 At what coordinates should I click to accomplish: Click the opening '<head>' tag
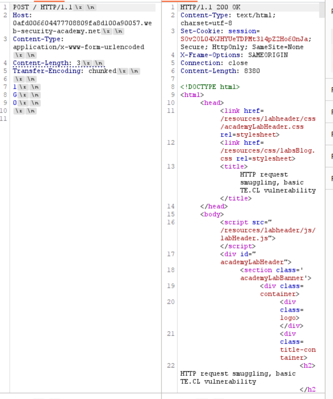[212, 103]
